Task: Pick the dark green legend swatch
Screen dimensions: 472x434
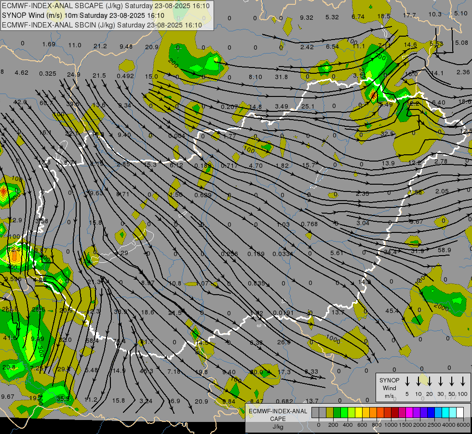Action: tap(337, 413)
